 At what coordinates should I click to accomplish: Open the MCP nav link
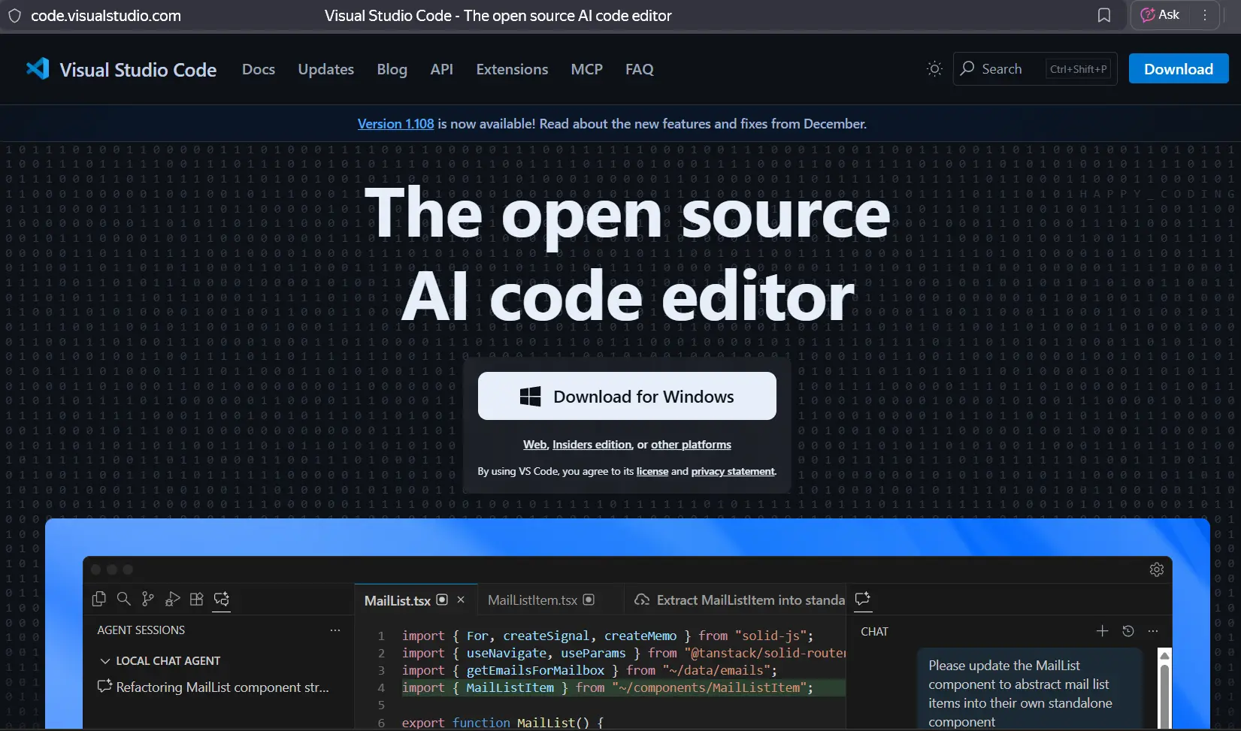586,69
